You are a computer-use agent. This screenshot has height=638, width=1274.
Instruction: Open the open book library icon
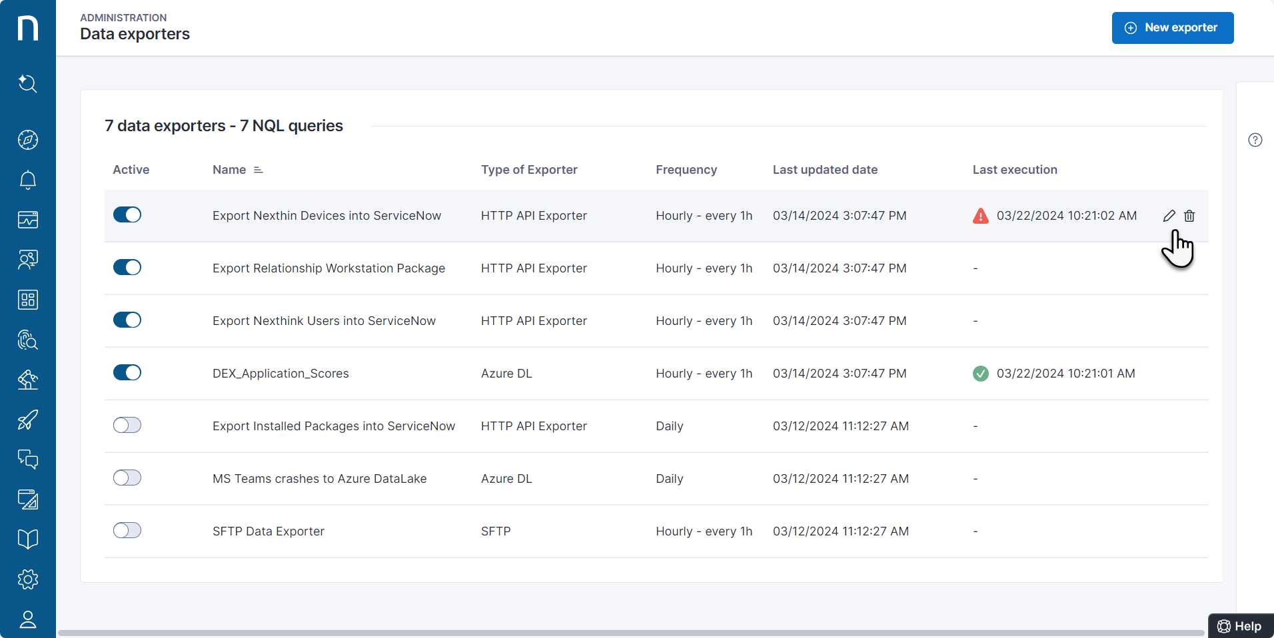(27, 539)
